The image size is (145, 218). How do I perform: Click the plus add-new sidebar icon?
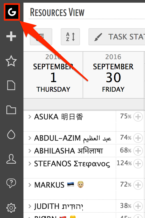11,36
